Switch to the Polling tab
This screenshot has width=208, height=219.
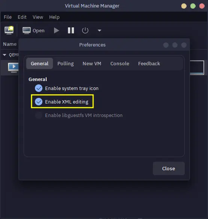click(x=66, y=63)
